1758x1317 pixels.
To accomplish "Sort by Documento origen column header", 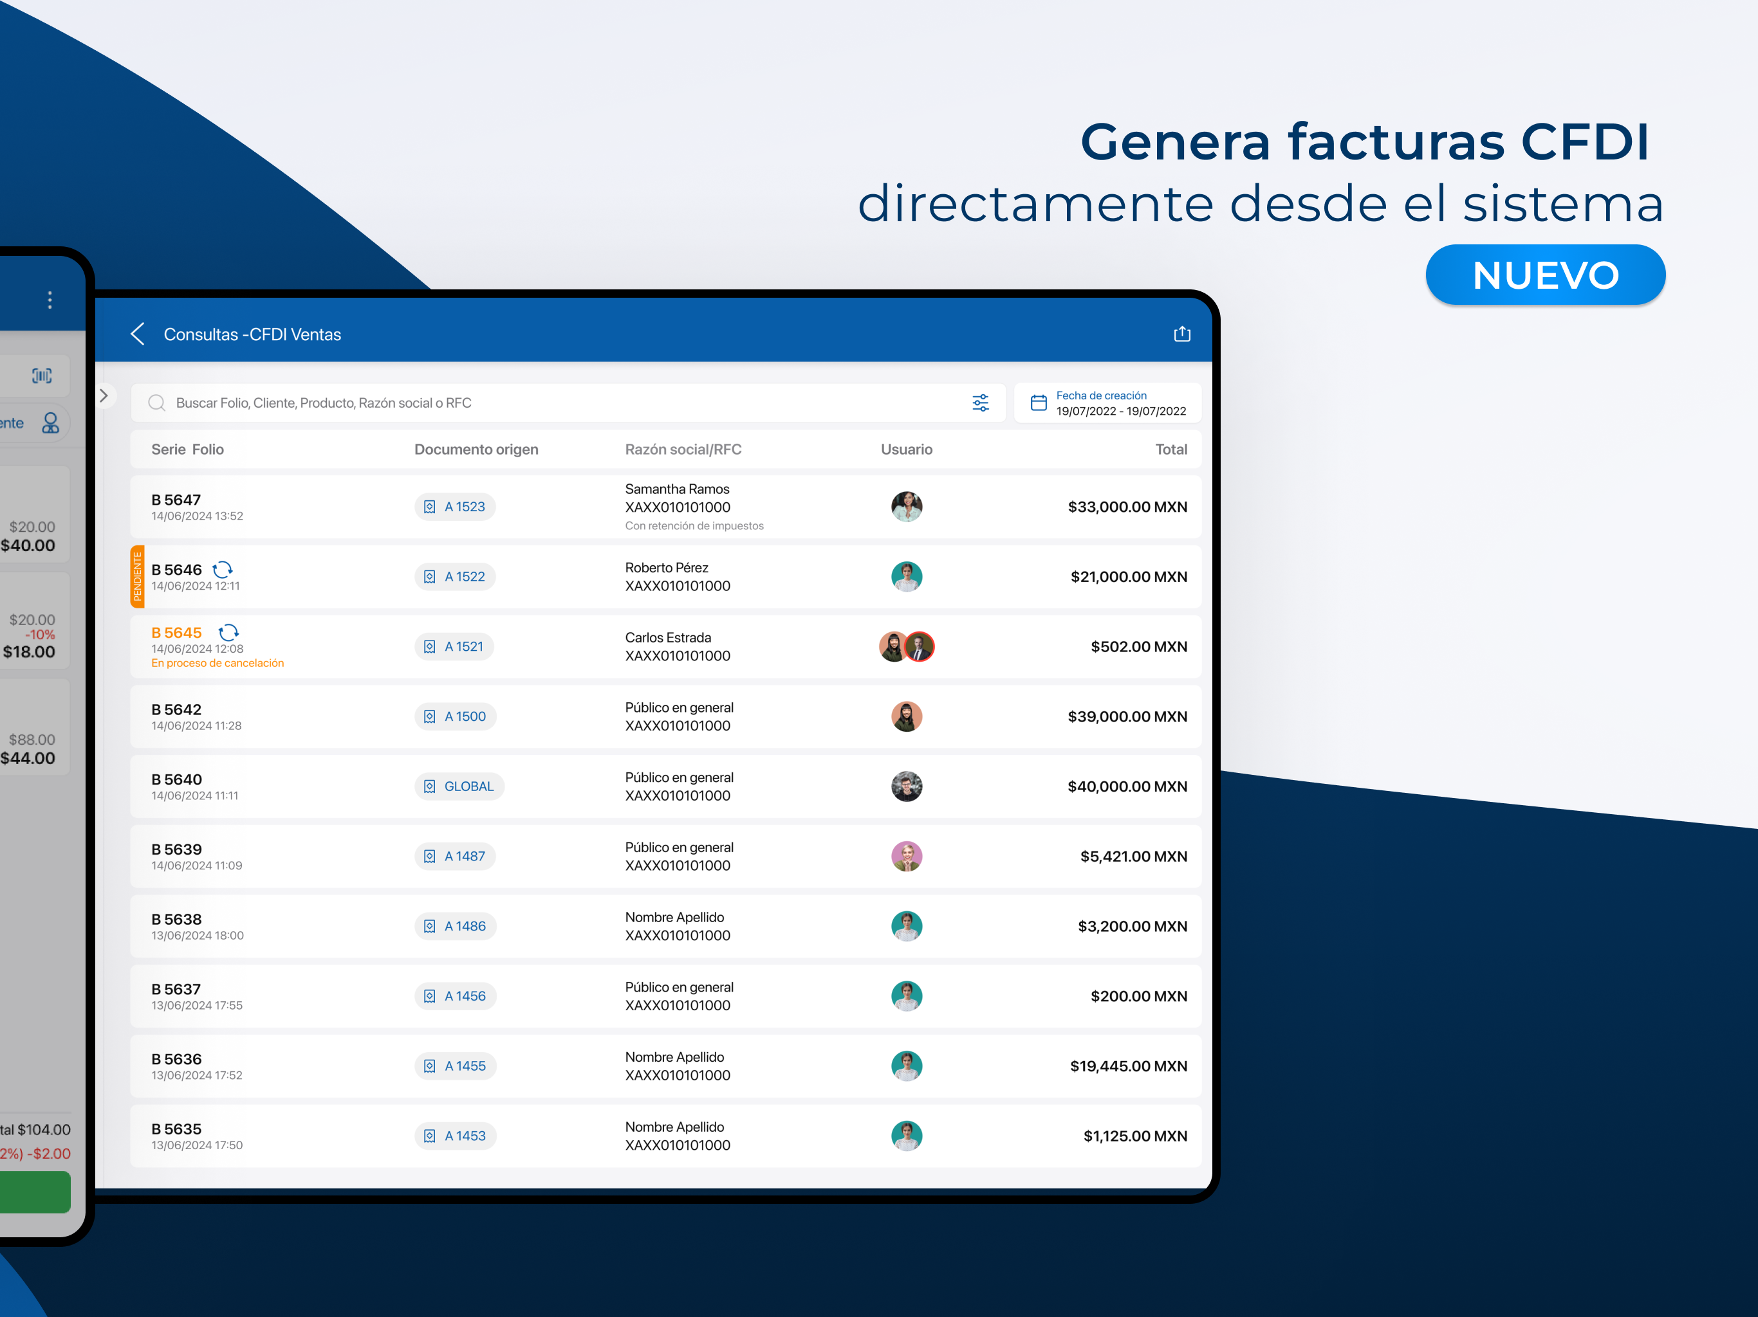I will 476,450.
